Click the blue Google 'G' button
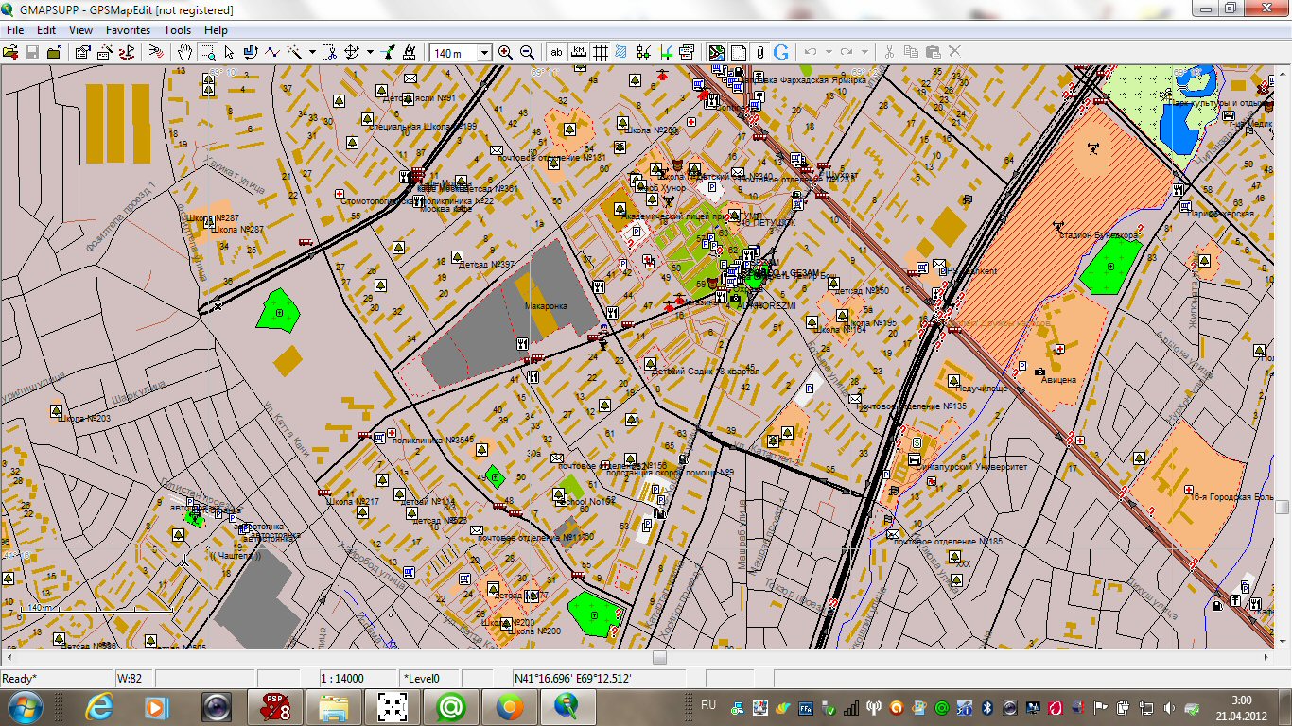Image resolution: width=1292 pixels, height=726 pixels. click(781, 52)
